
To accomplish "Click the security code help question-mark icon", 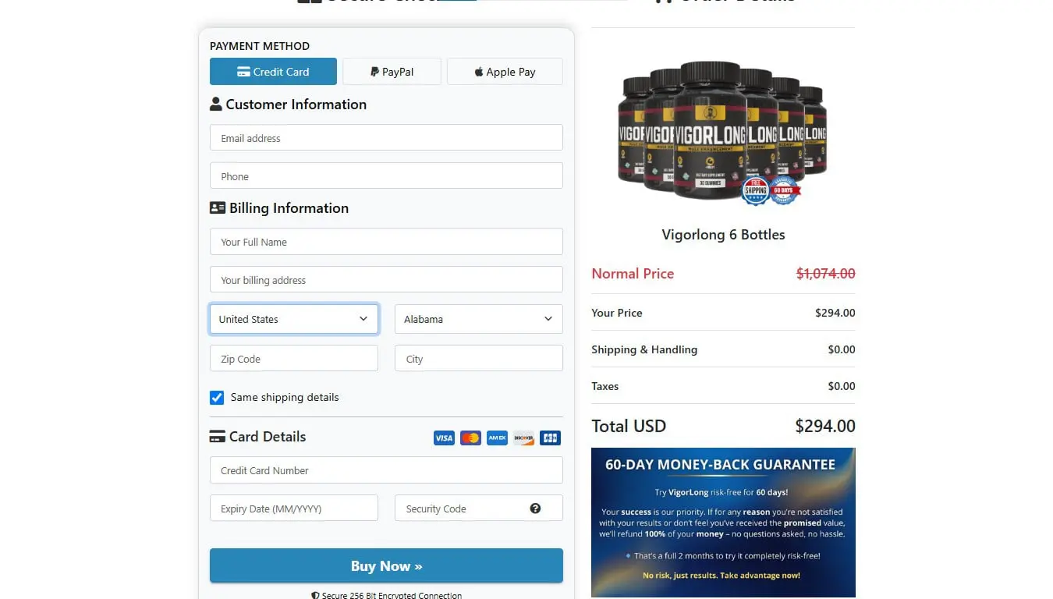I will click(x=535, y=509).
